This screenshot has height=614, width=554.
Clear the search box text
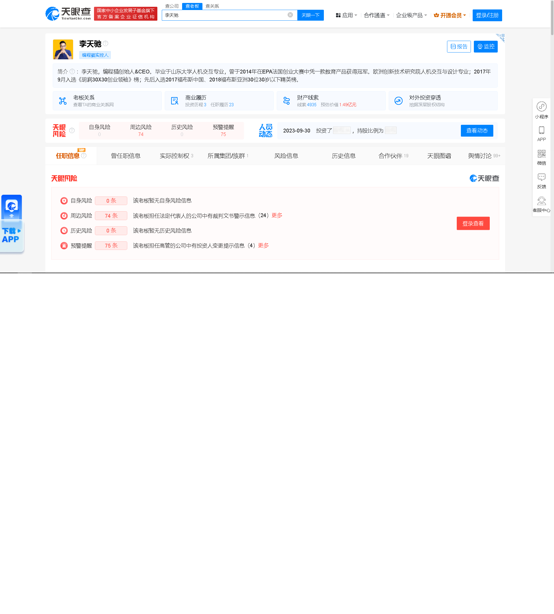point(290,15)
